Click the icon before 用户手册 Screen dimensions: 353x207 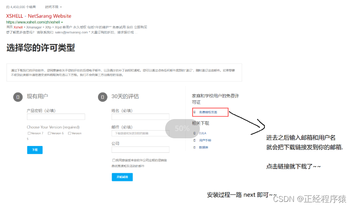pos(195,140)
